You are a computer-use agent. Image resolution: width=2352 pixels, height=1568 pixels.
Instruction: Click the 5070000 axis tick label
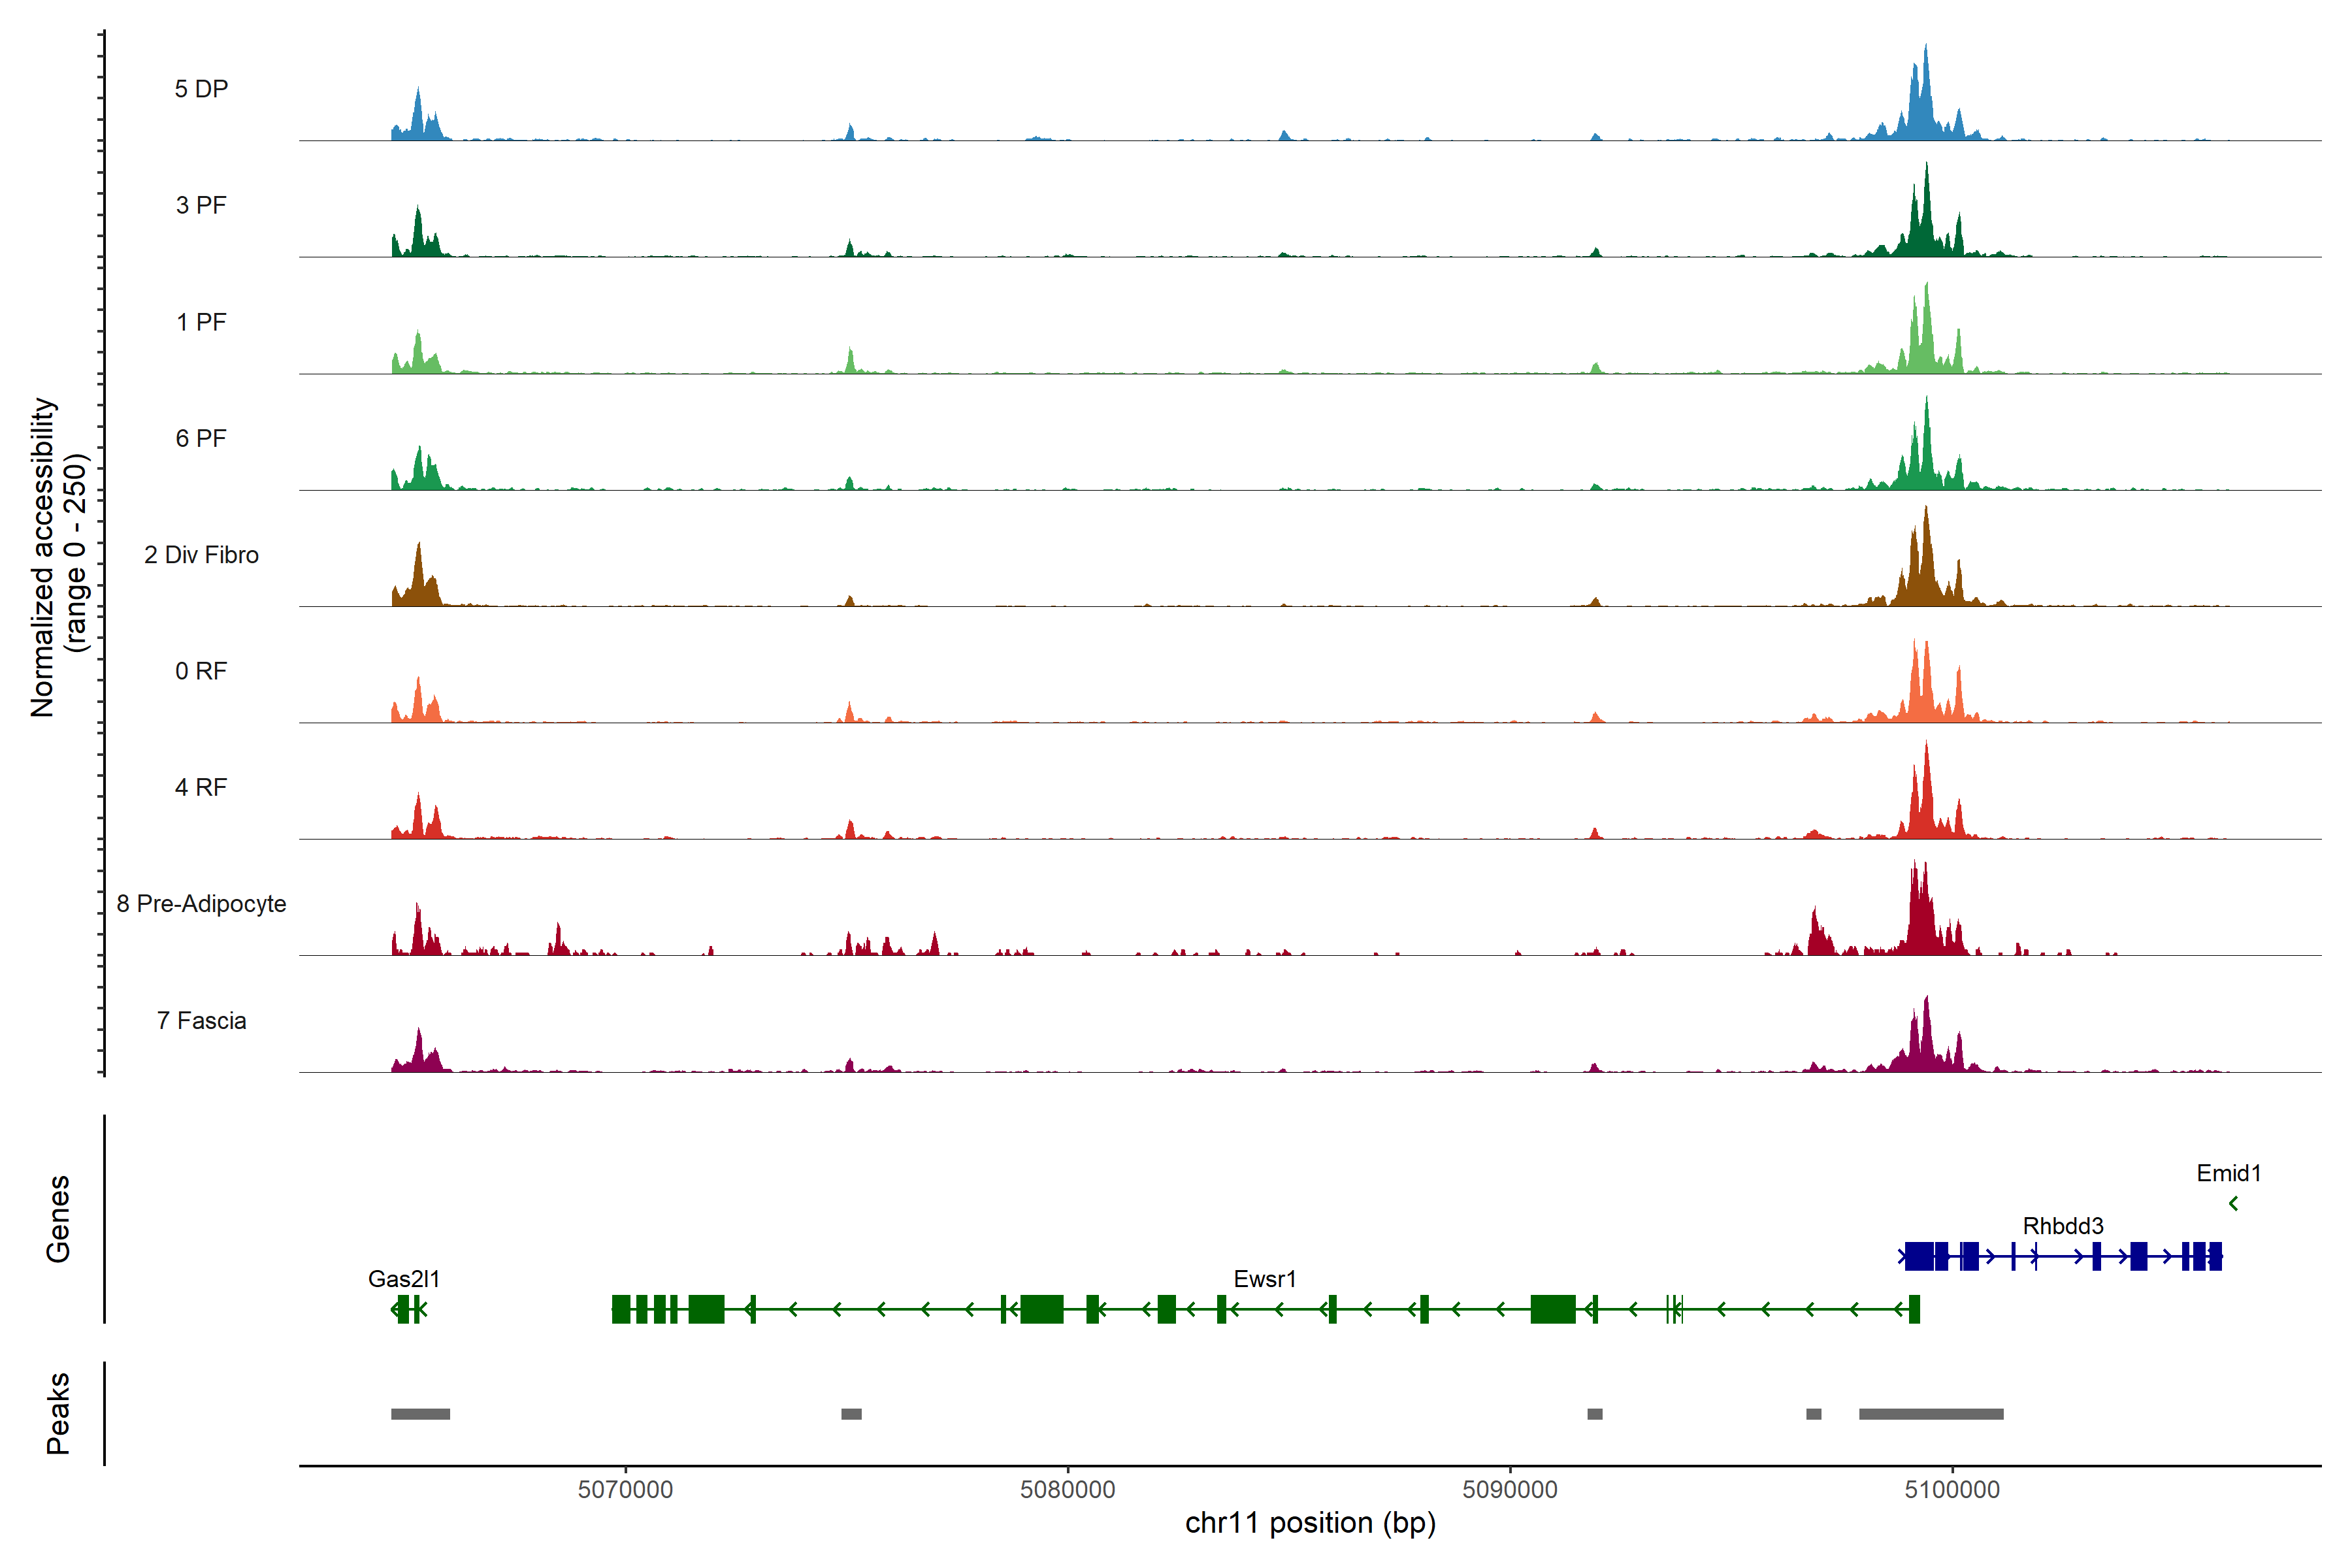[x=625, y=1489]
